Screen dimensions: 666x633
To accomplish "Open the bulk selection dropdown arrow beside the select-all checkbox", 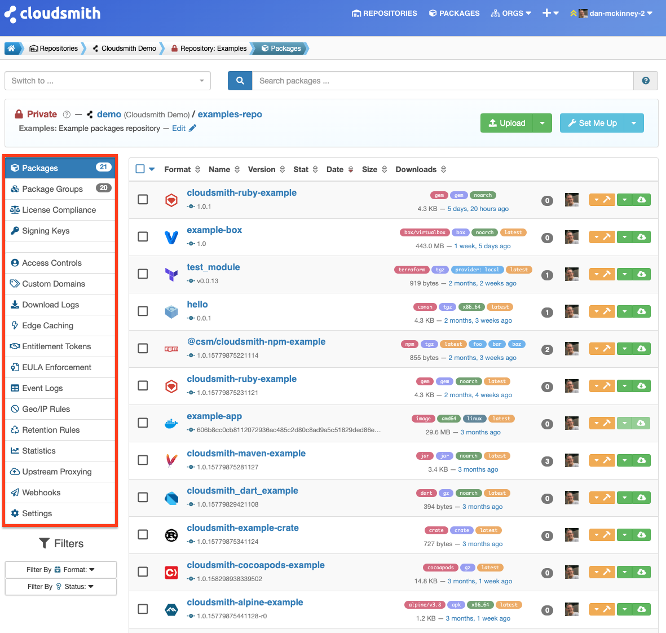I will (x=152, y=169).
